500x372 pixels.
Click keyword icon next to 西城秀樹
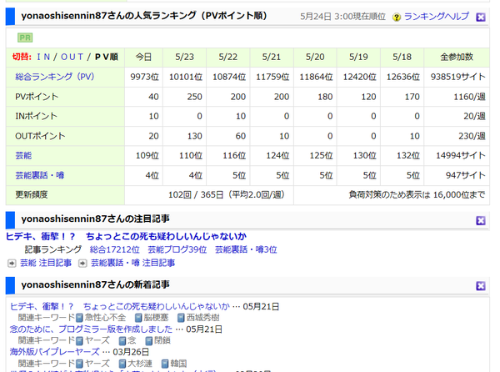pyautogui.click(x=181, y=318)
